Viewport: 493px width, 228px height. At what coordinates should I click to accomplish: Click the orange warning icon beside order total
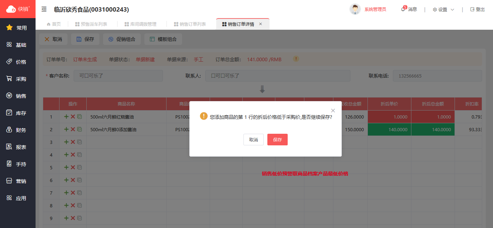pyautogui.click(x=296, y=59)
